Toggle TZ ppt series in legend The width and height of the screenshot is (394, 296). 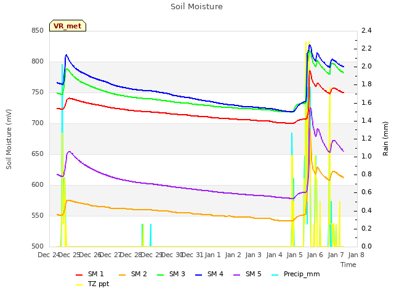92,284
